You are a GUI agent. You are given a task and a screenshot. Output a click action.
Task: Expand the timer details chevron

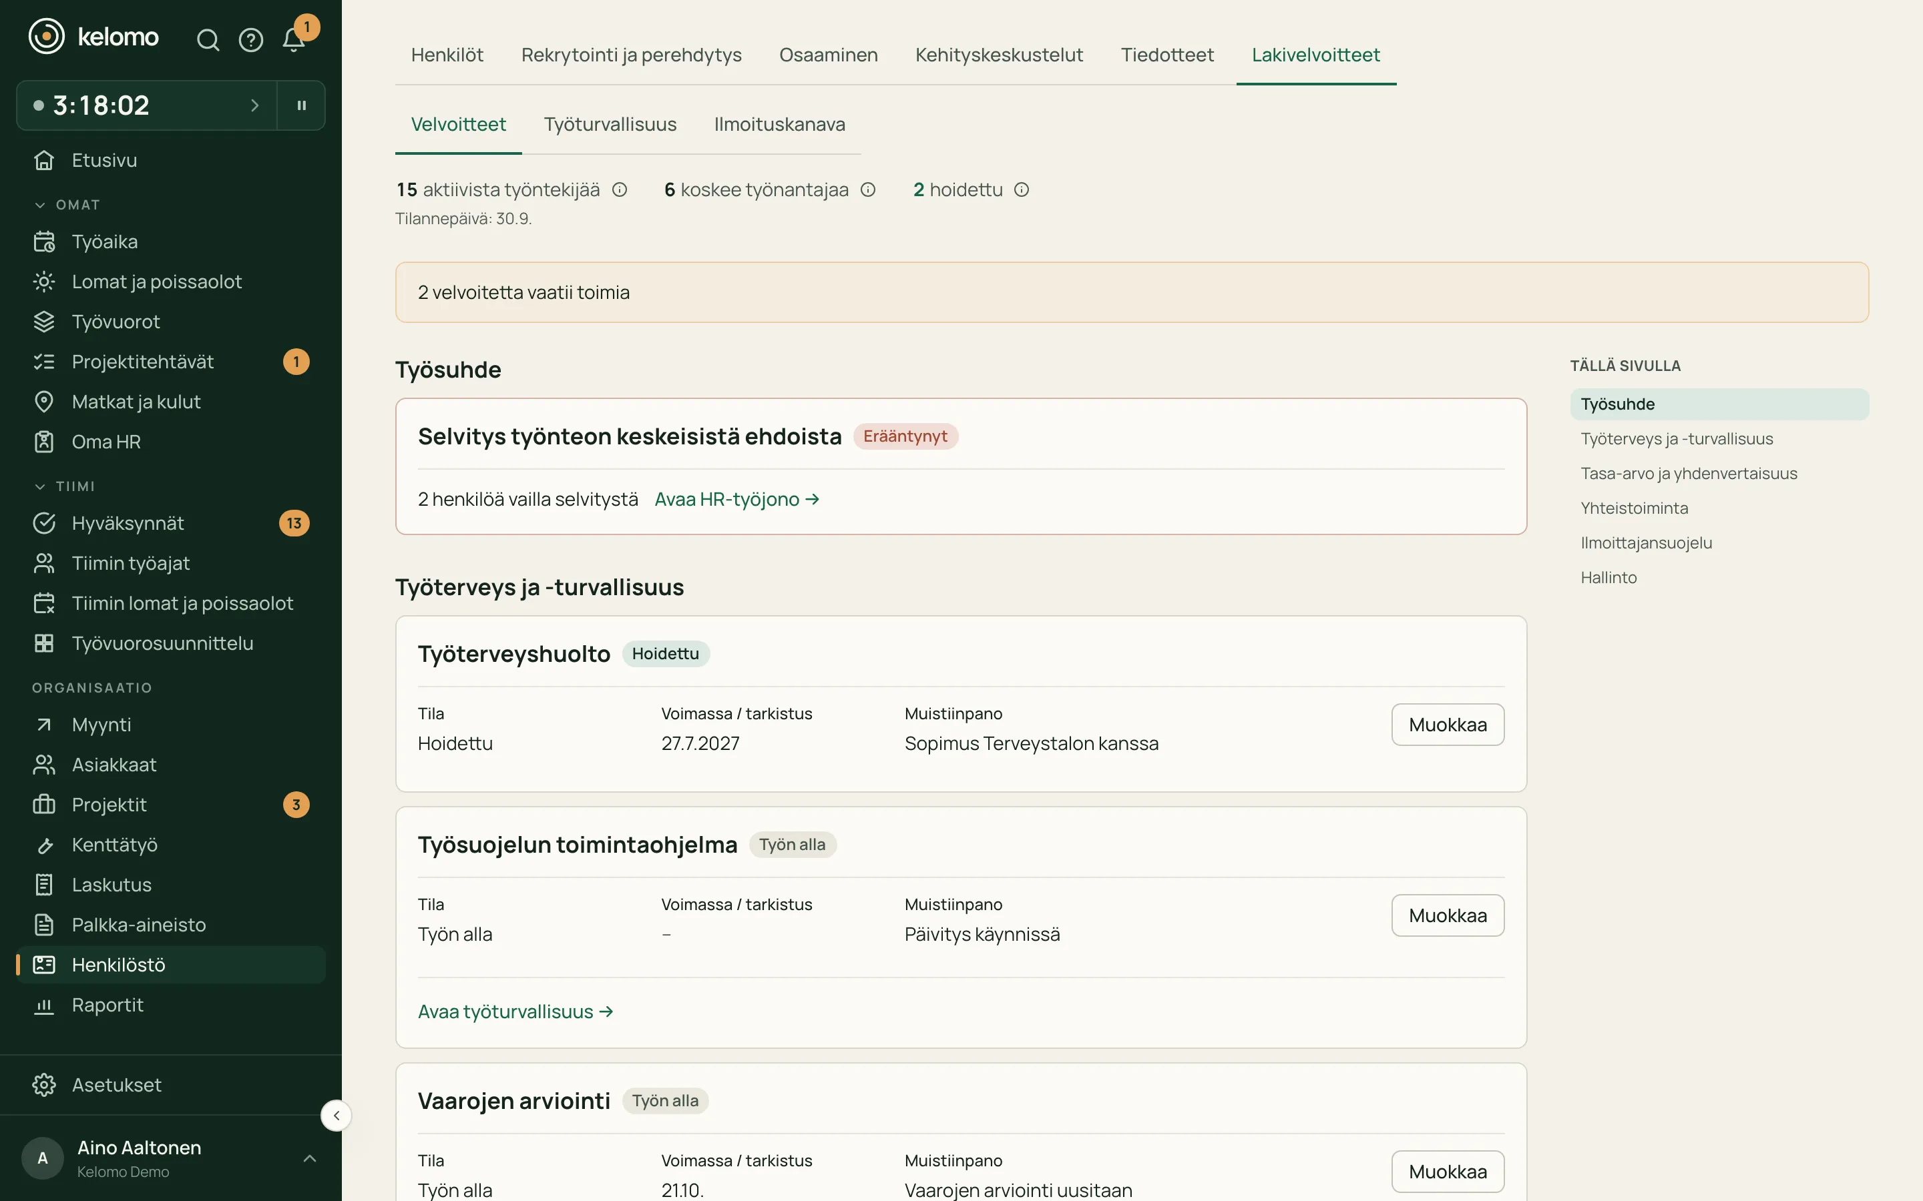pyautogui.click(x=254, y=105)
